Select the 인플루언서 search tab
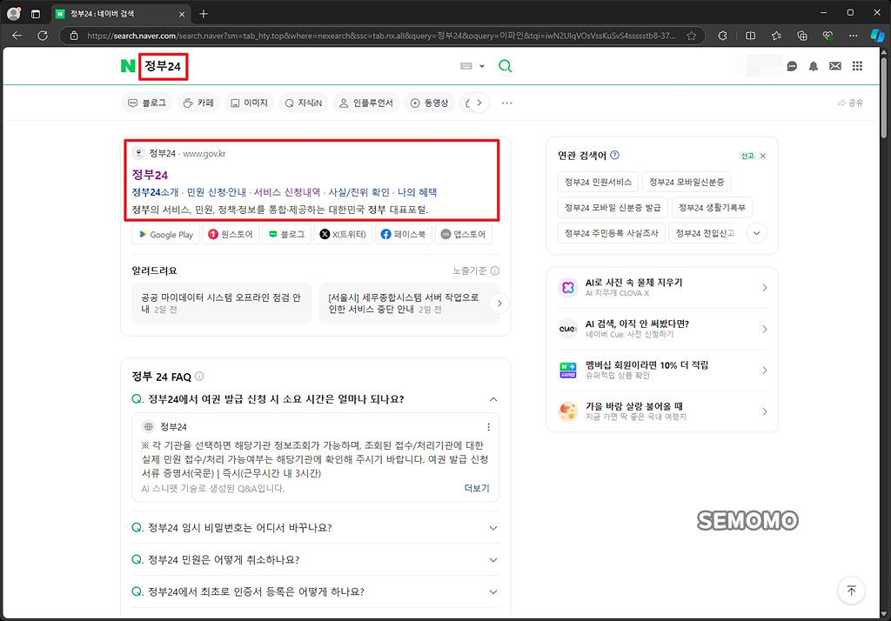 pos(366,103)
